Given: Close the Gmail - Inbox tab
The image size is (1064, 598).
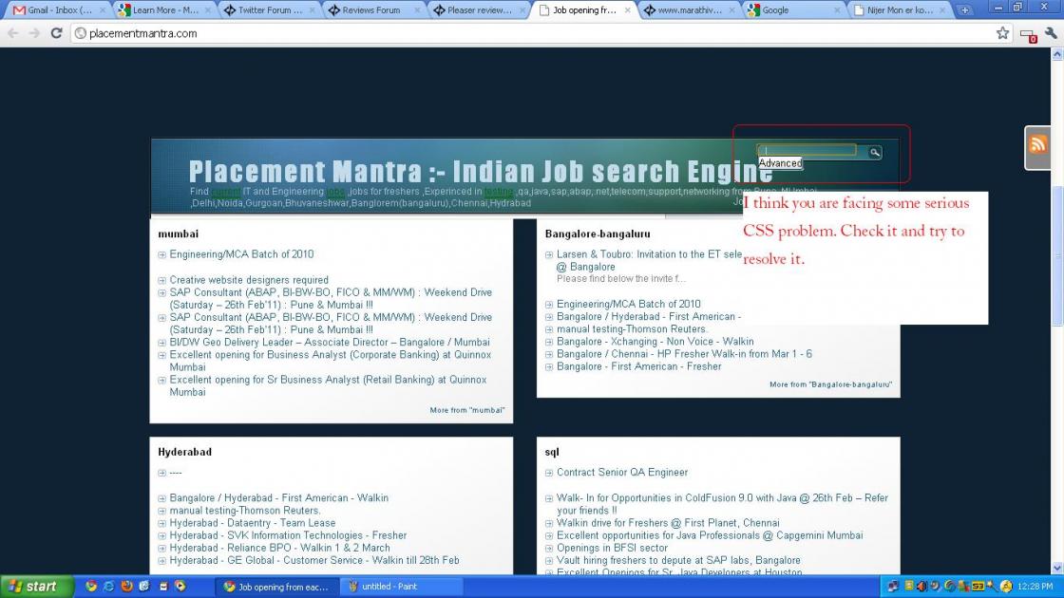Looking at the screenshot, I should [x=103, y=10].
